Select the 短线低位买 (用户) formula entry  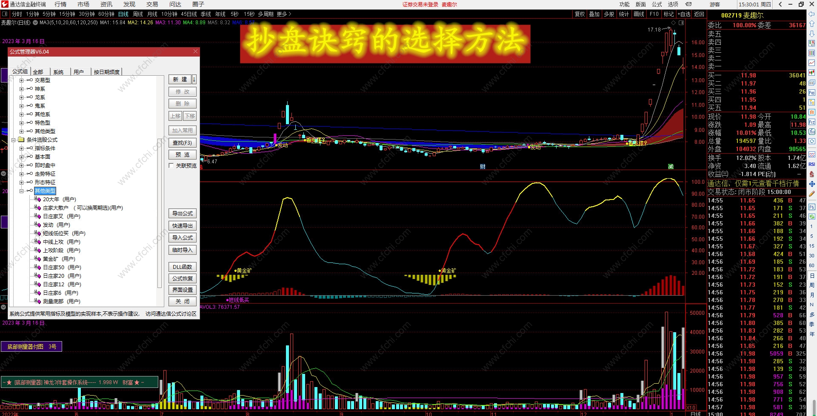pos(64,233)
